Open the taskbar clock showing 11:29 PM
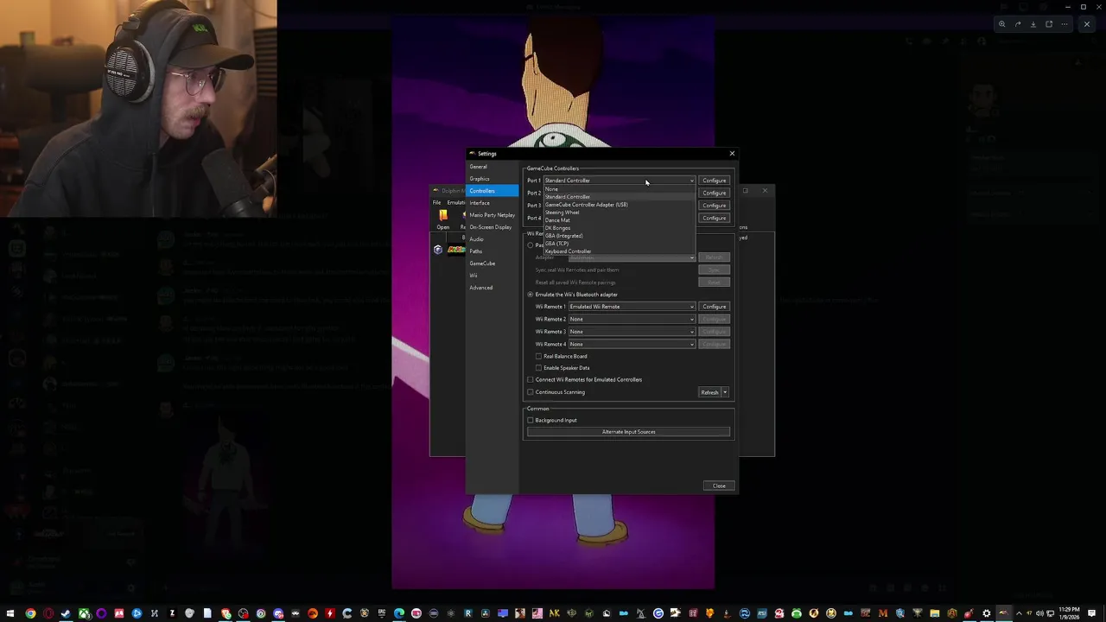This screenshot has height=622, width=1106. [1070, 614]
